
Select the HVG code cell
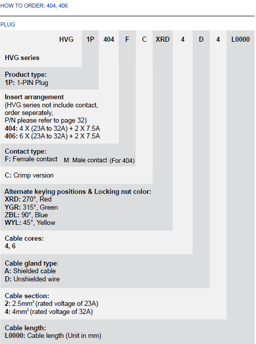point(66,39)
